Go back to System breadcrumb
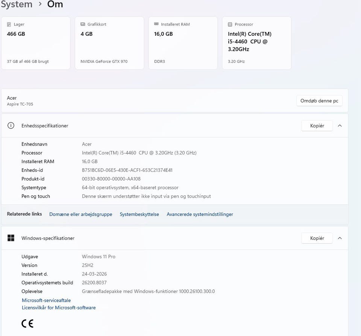The image size is (361, 336). (x=17, y=5)
